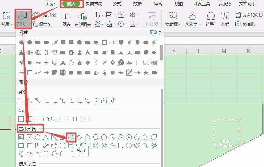Open the 视图 ribbon tab
The image size is (264, 167).
tap(179, 4)
